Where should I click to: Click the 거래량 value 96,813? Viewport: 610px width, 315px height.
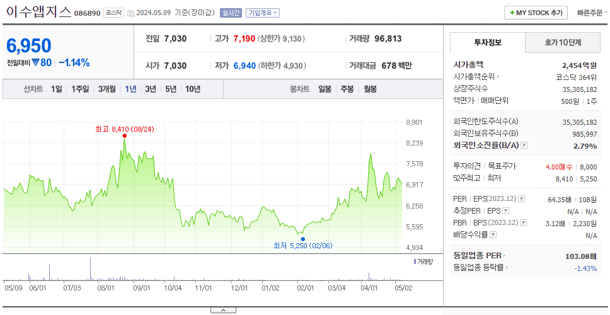388,39
